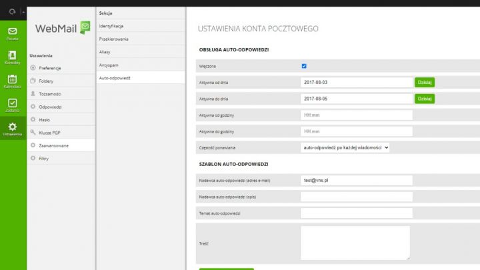
Task: Open Kontakty in the left sidebar
Action: (x=13, y=57)
